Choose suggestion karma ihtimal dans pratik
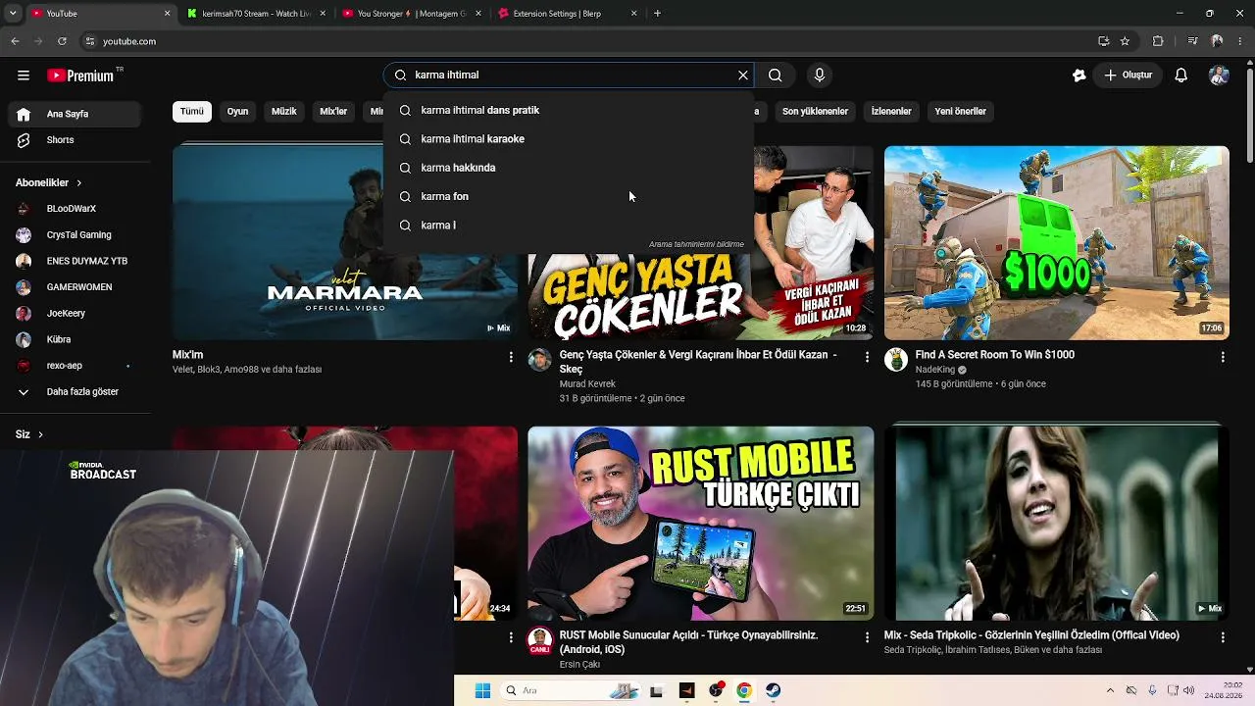Image resolution: width=1255 pixels, height=706 pixels. 569,110
